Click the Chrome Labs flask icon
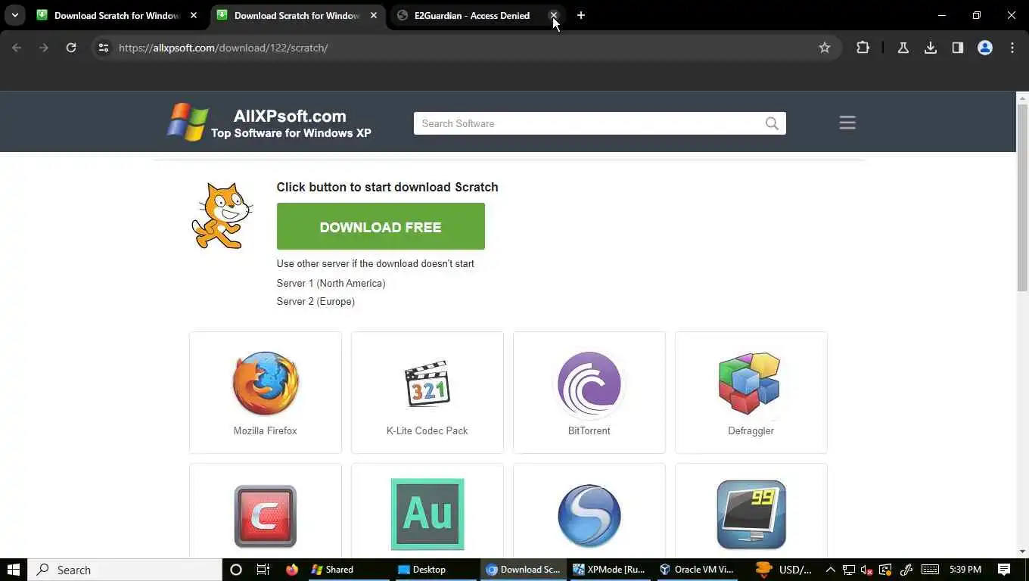The height and width of the screenshot is (581, 1029). coord(903,48)
